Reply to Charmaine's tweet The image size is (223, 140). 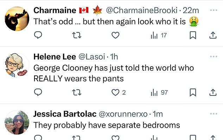(38, 35)
